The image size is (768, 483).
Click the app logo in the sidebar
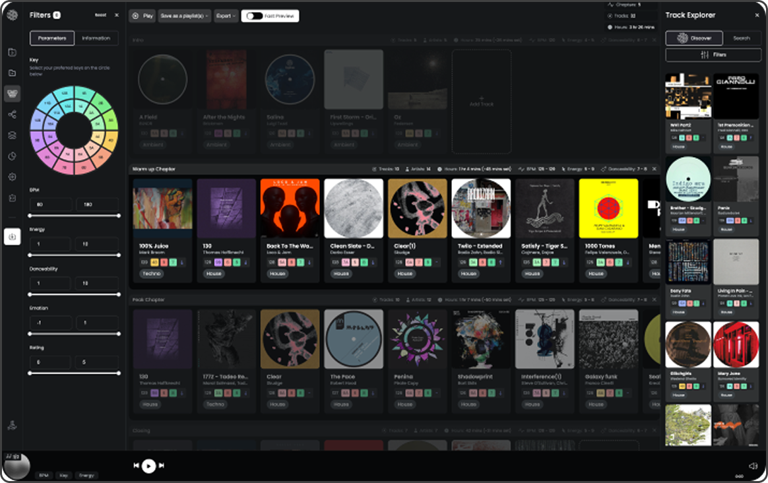(x=13, y=15)
